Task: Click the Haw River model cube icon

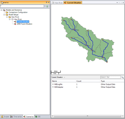Action: (x=12, y=19)
